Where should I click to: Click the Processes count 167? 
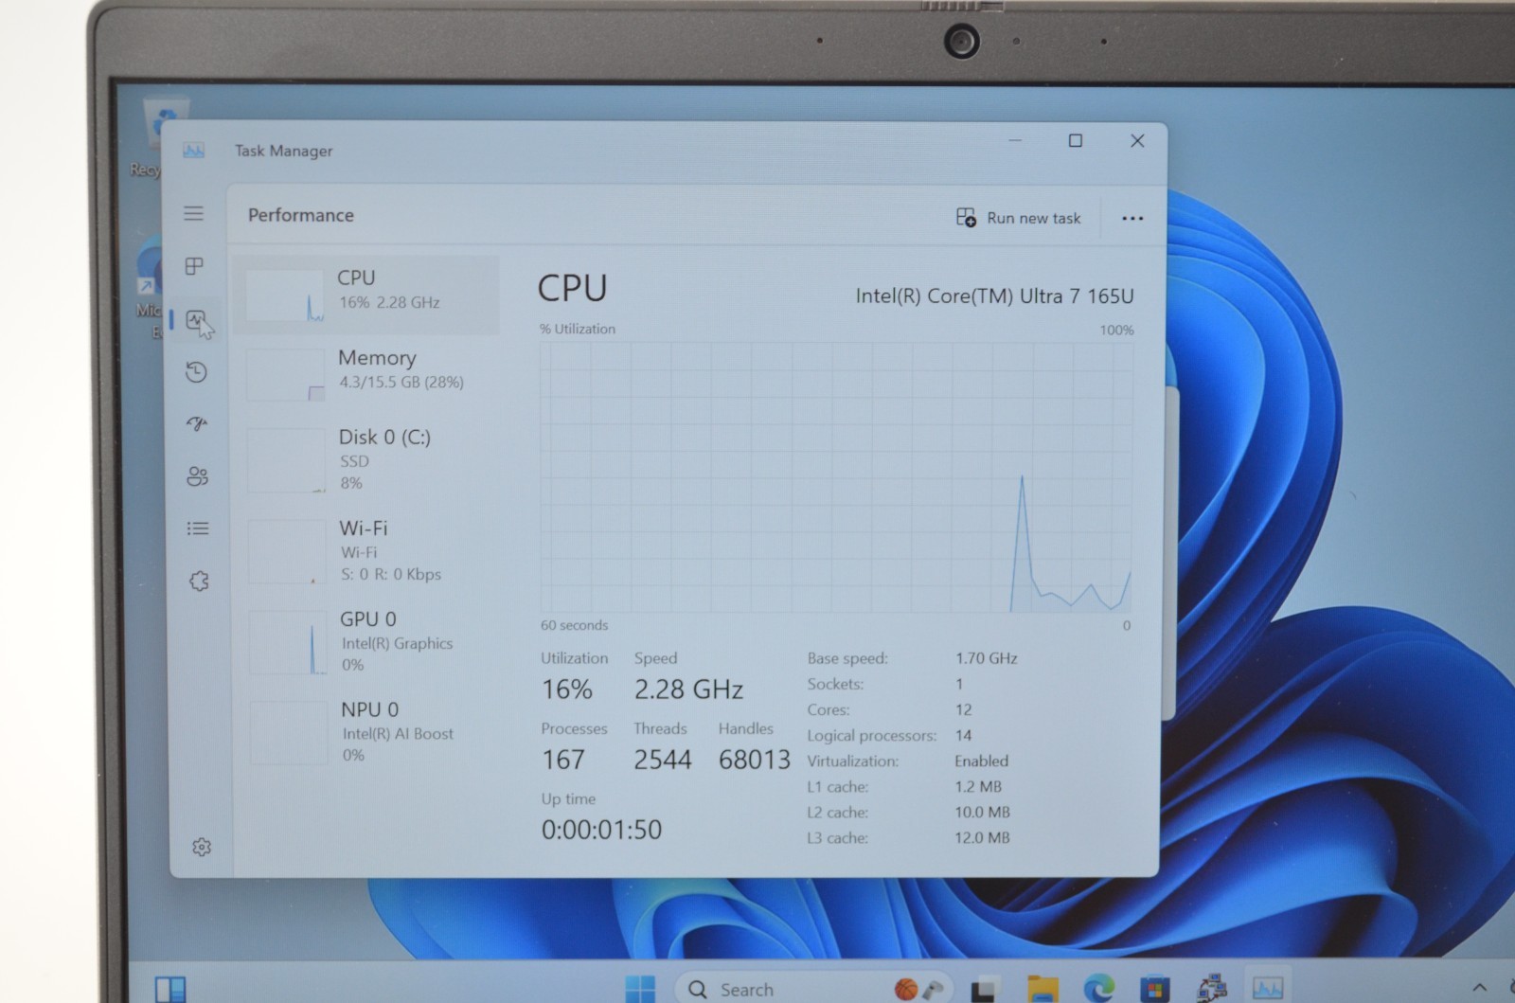tap(563, 760)
